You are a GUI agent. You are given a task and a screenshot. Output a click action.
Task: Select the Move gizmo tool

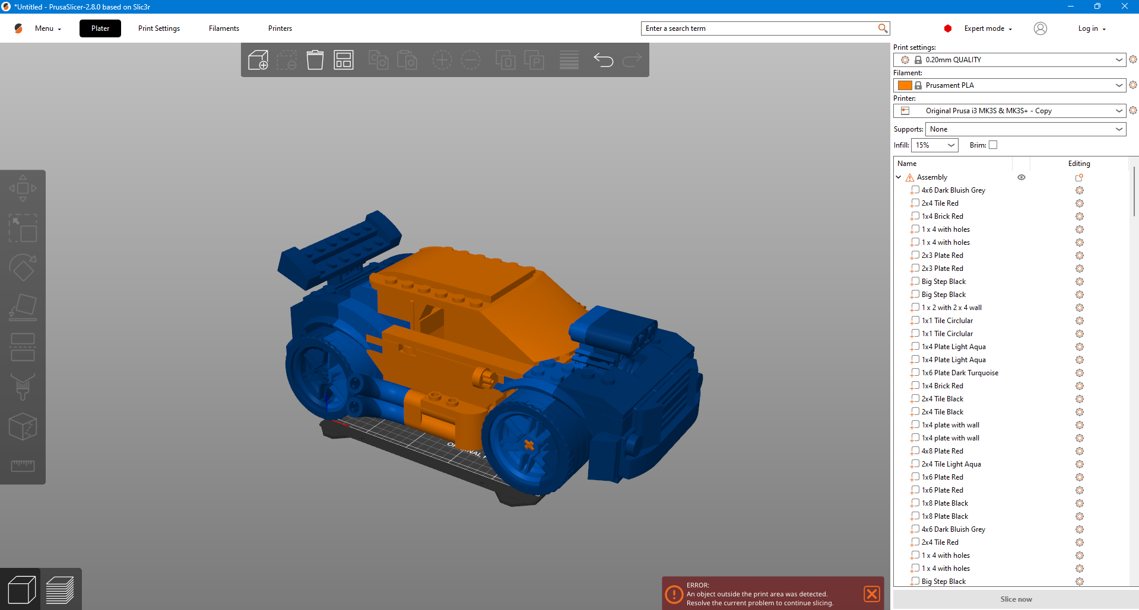[23, 189]
